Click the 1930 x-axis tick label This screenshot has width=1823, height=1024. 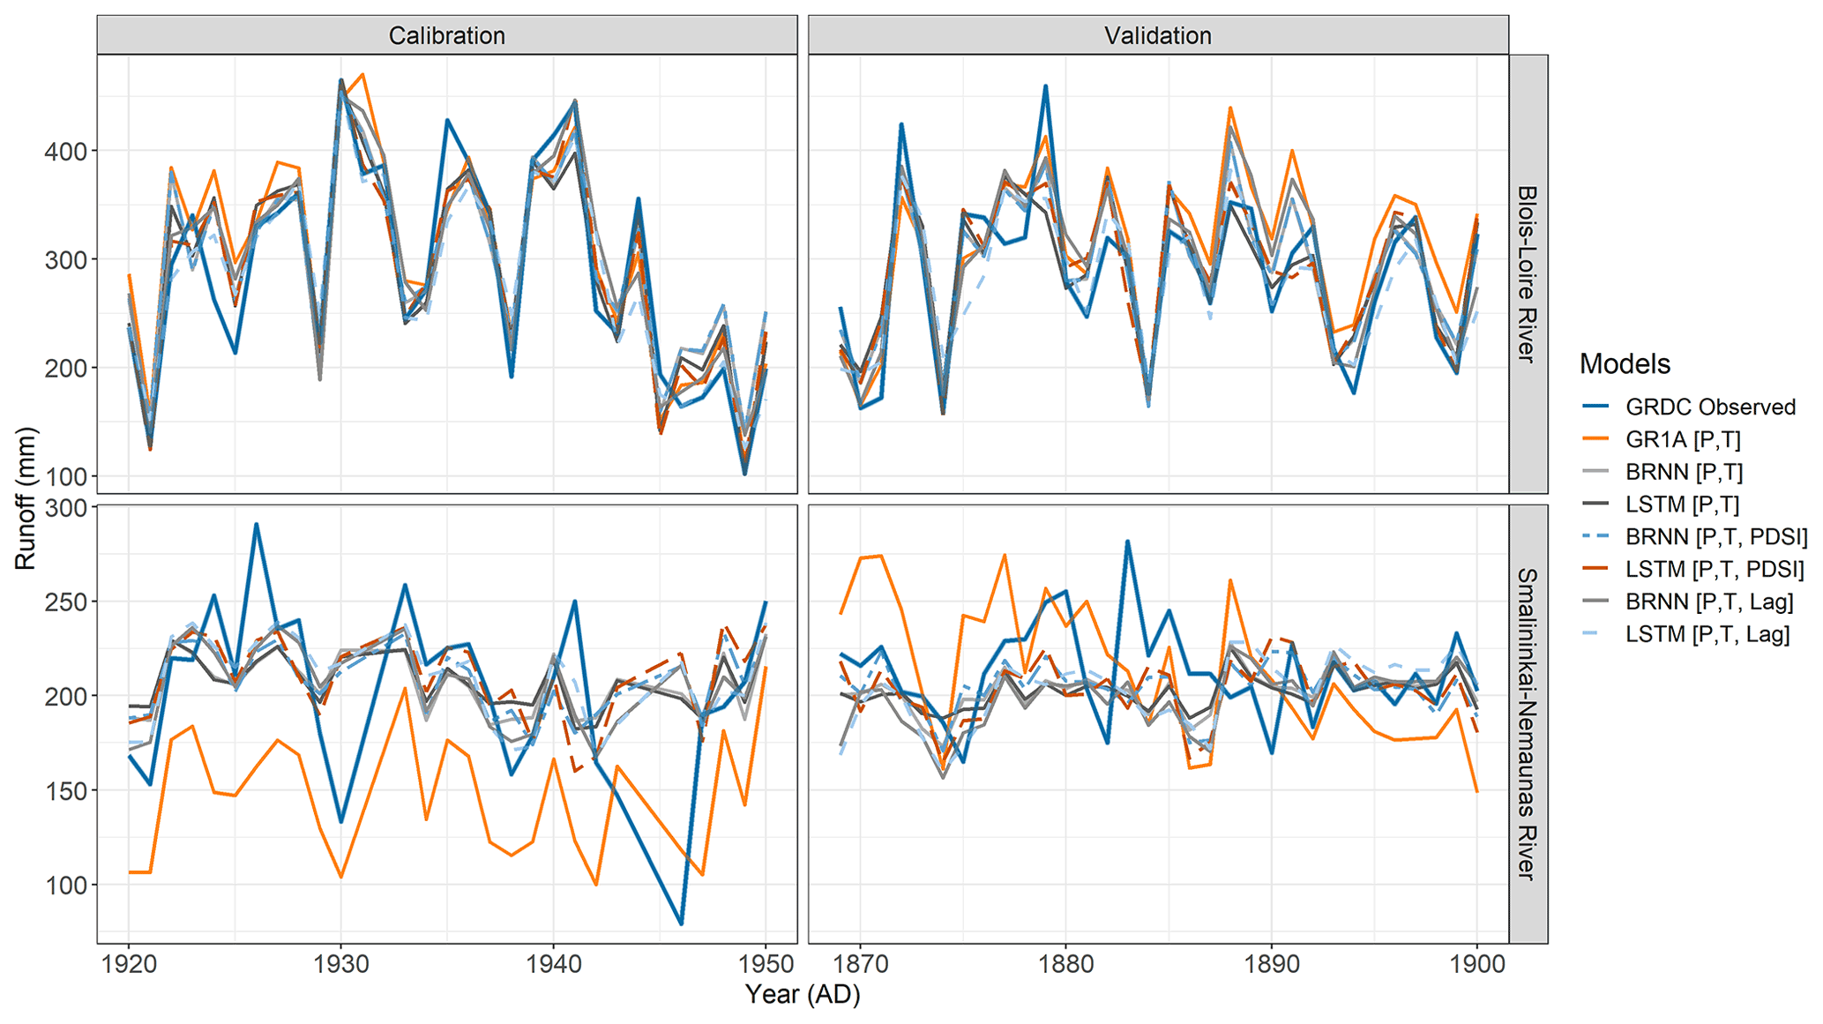pyautogui.click(x=341, y=964)
